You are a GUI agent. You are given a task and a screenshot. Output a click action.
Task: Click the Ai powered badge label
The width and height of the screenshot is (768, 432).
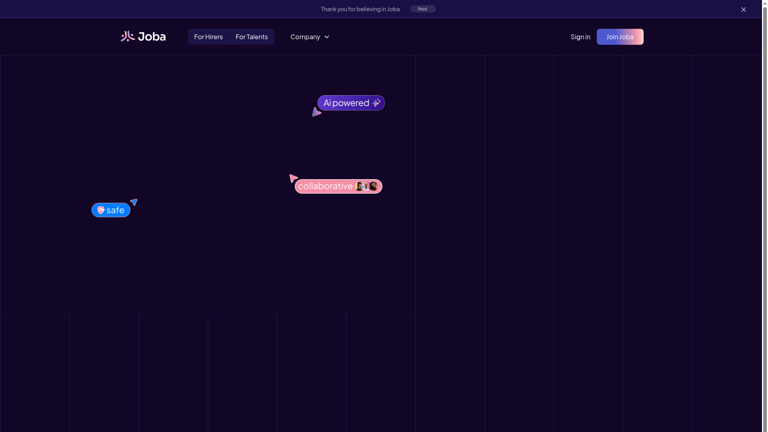(346, 103)
